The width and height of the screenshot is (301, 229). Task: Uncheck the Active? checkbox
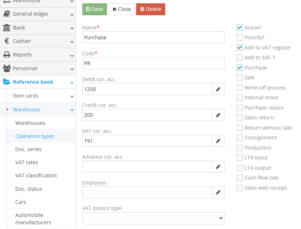(239, 27)
